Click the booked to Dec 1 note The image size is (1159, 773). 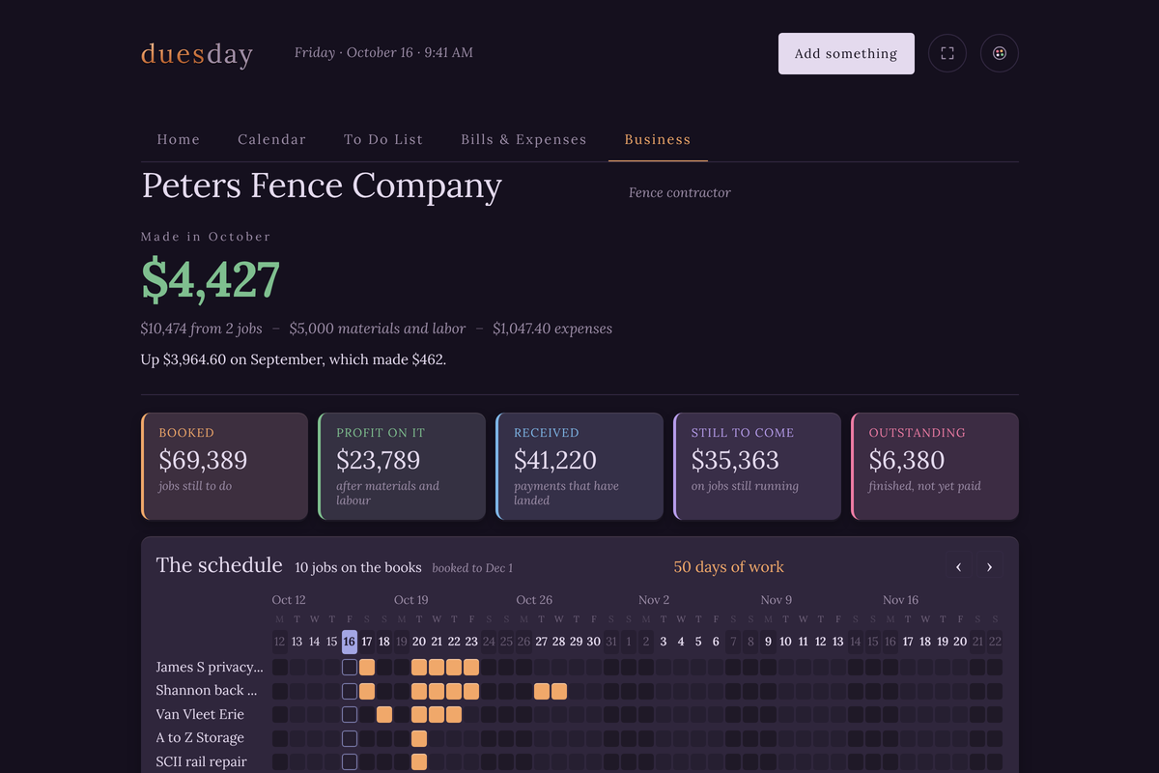point(472,568)
